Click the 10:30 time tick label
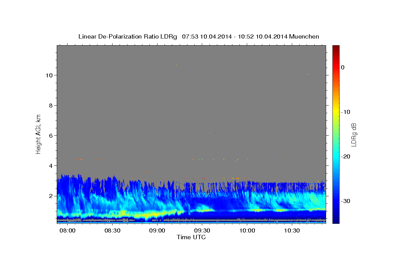This screenshot has height=268, width=403. 292,231
